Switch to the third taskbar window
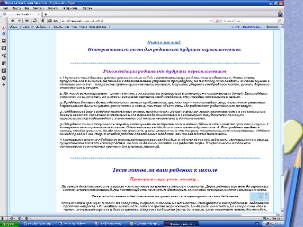The image size is (303, 227). [x=109, y=224]
